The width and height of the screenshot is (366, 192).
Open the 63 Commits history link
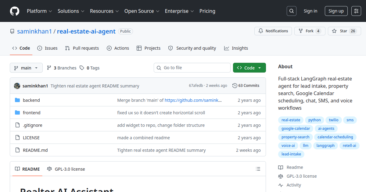pyautogui.click(x=246, y=86)
